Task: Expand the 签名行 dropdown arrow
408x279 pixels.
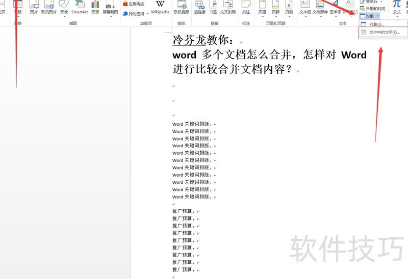Action: coord(381,2)
